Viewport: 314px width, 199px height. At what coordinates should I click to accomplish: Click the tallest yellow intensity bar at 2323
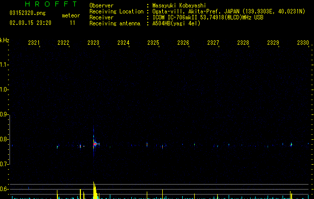pyautogui.click(x=93, y=190)
